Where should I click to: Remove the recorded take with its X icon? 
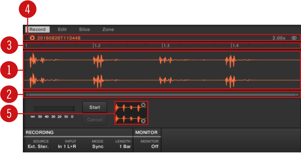143,105
